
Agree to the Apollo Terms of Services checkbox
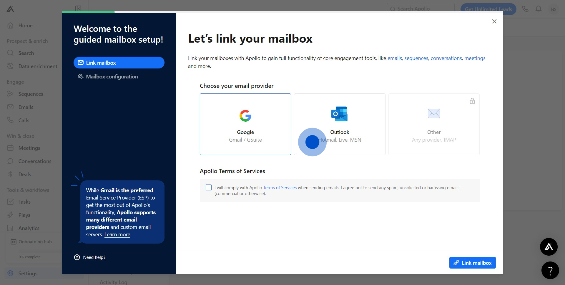click(x=209, y=187)
